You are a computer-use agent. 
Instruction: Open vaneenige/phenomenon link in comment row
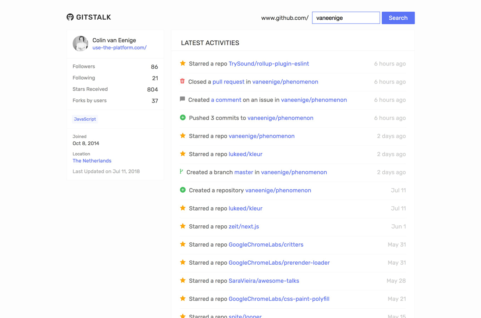click(314, 100)
